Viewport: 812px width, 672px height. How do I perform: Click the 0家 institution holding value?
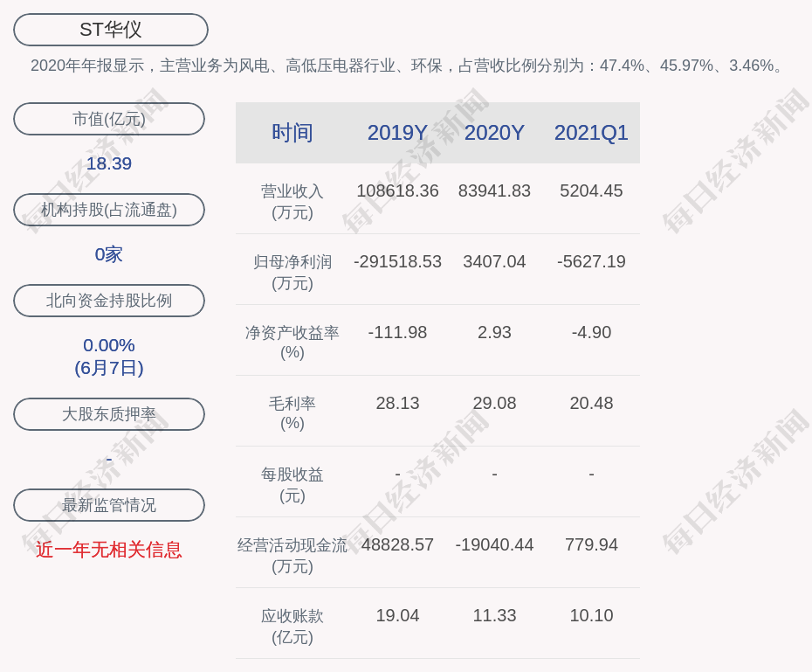109,254
